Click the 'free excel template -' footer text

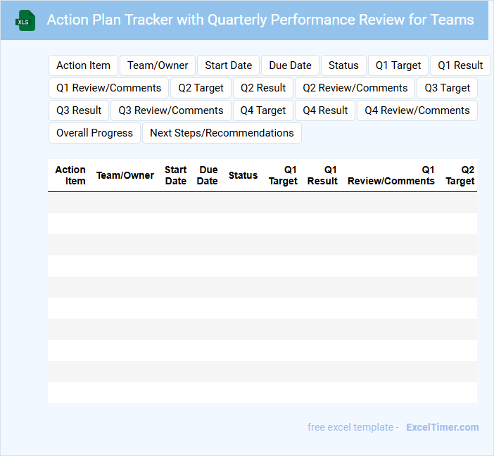(x=353, y=427)
